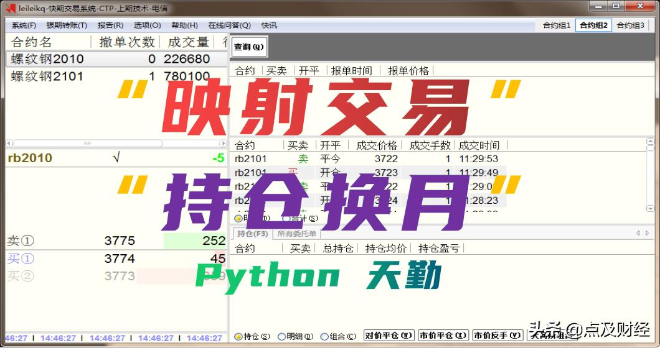Click the right tab-scroll arrow near 持仓 tabs

(648, 233)
